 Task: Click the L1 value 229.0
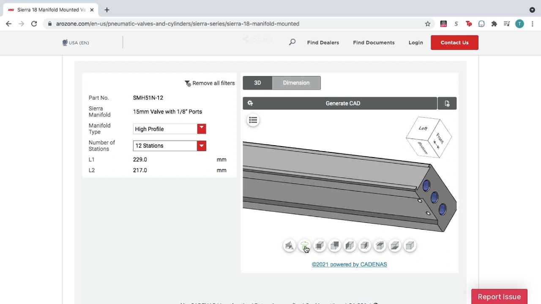(140, 160)
